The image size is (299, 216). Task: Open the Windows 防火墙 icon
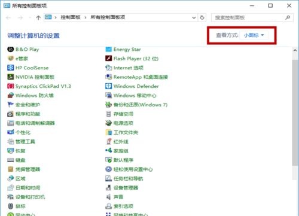(10, 95)
